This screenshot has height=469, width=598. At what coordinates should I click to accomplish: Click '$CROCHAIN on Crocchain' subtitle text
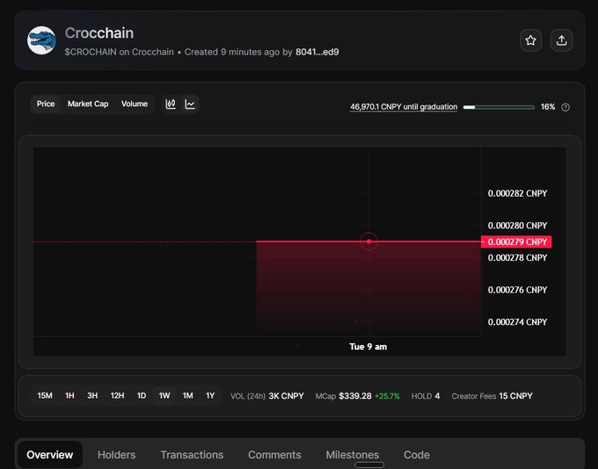click(119, 52)
